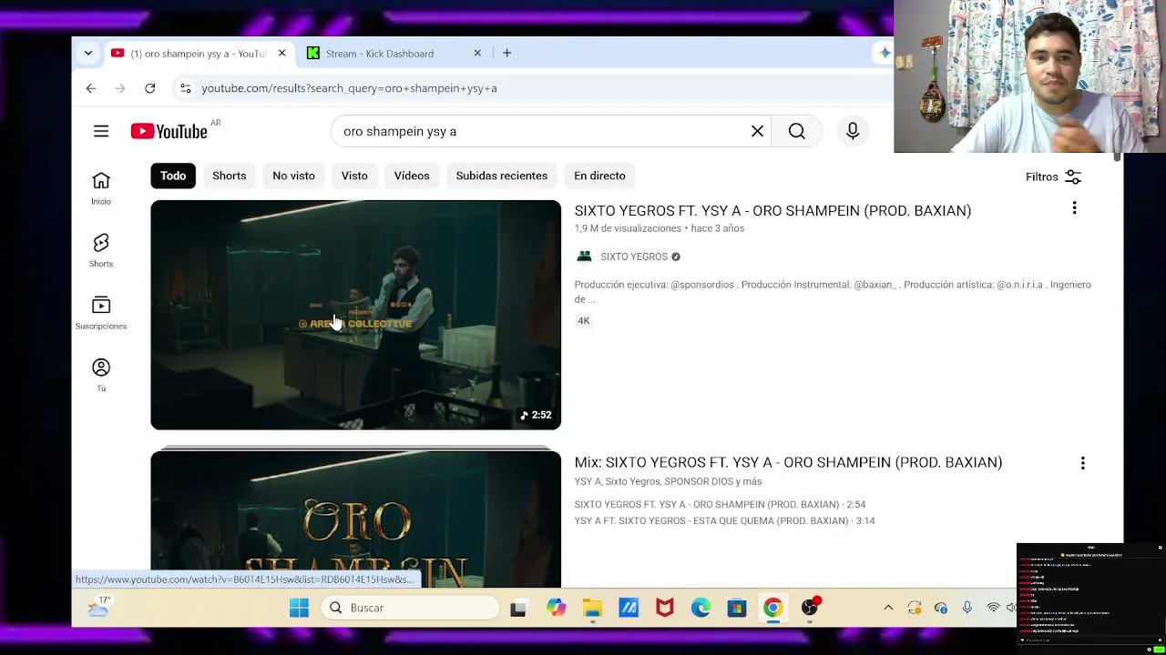Viewport: 1166px width, 655px height.
Task: Visit the SIXTO YEGROS channel name link
Action: click(x=634, y=257)
